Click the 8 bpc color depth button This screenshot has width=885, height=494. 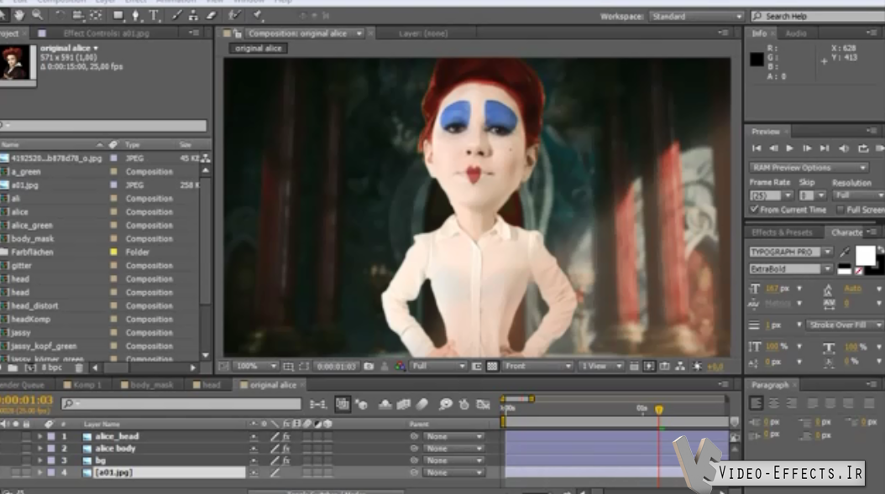click(x=51, y=367)
